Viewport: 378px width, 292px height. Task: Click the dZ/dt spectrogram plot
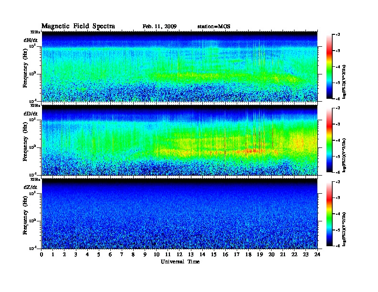click(x=179, y=214)
